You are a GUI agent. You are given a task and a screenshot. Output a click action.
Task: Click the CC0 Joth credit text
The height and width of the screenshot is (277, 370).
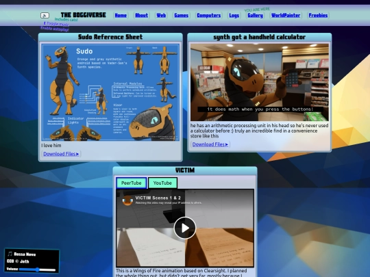click(18, 261)
